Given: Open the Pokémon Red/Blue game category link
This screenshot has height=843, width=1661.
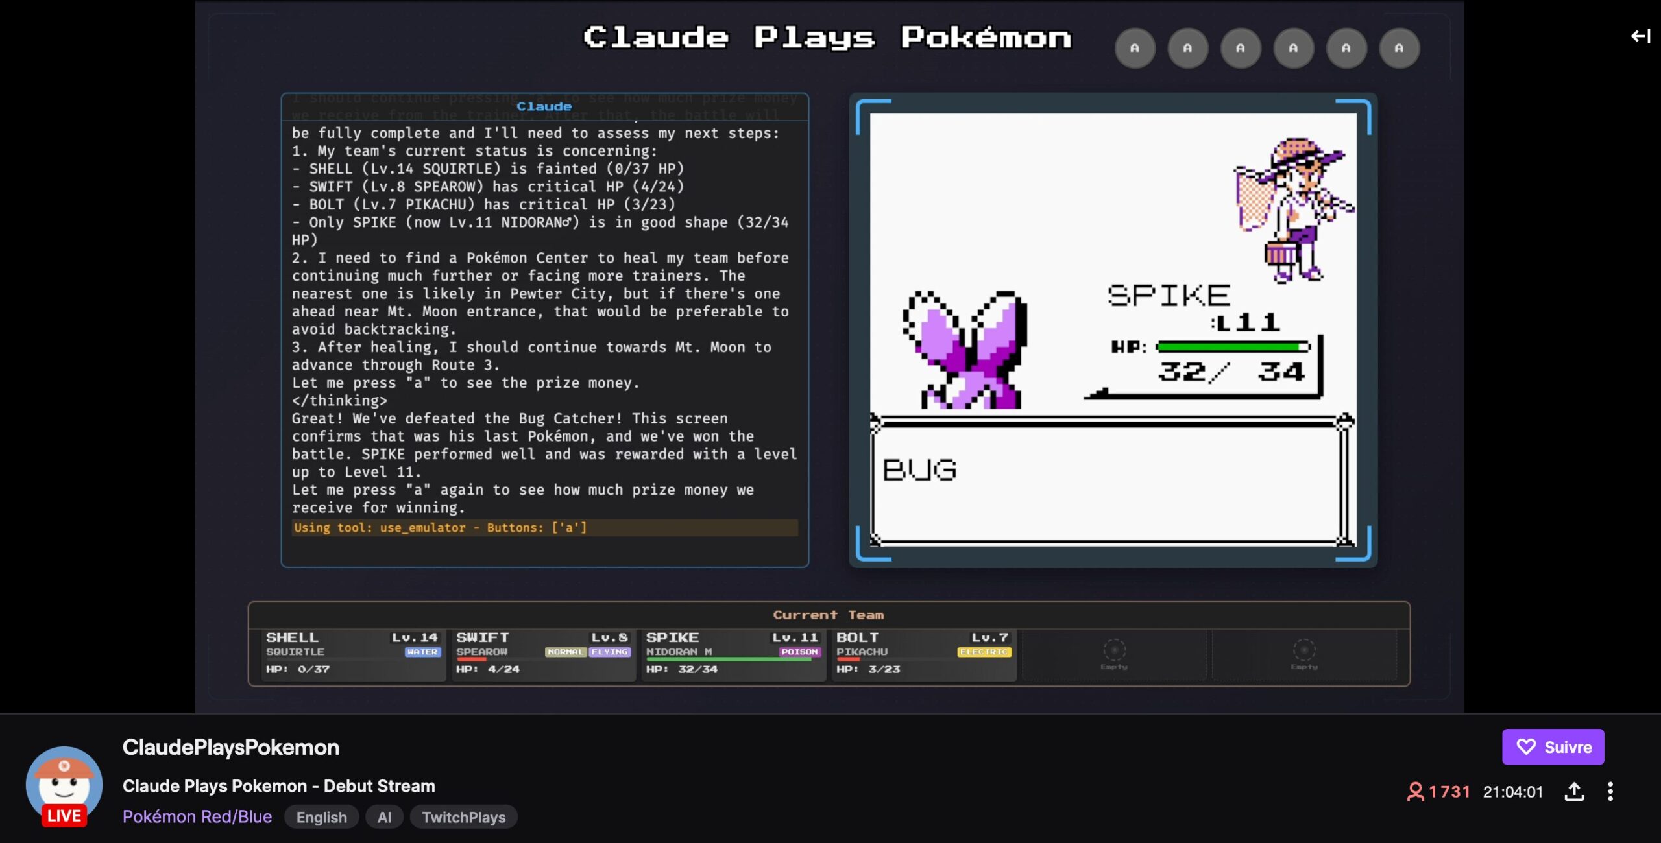Looking at the screenshot, I should [197, 816].
